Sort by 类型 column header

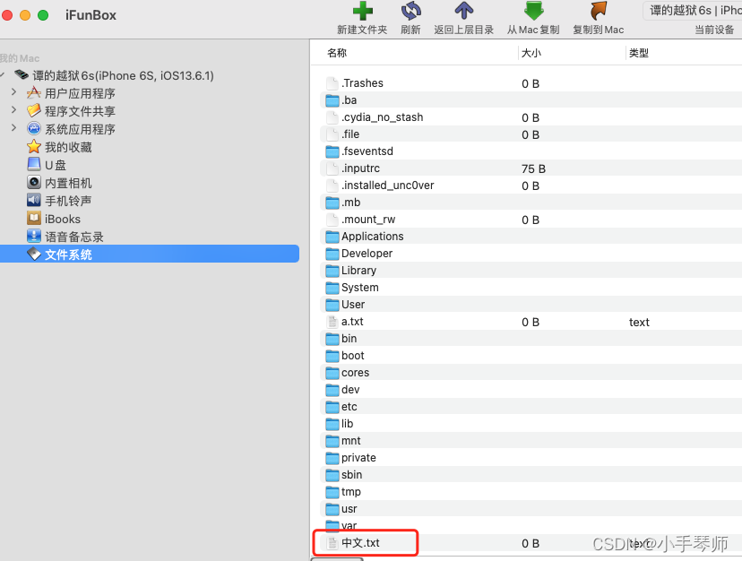tap(638, 53)
